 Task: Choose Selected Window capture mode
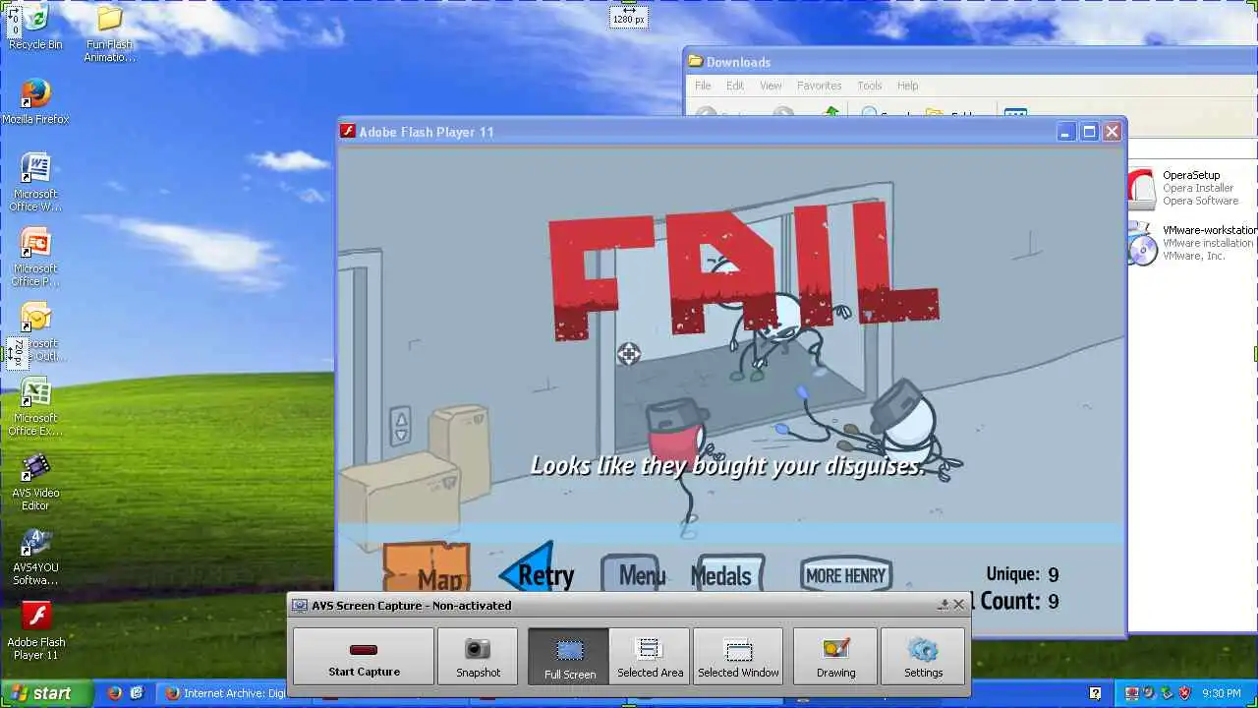coord(738,656)
